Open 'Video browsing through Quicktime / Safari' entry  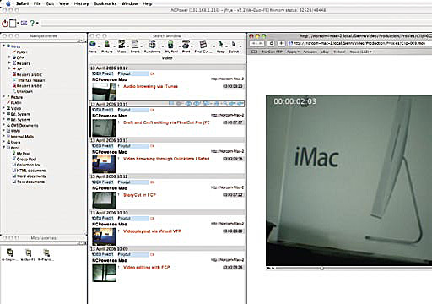coord(166,159)
